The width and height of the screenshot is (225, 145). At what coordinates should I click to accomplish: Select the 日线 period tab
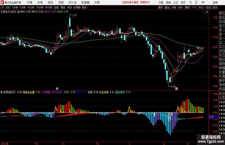(x=56, y=7)
